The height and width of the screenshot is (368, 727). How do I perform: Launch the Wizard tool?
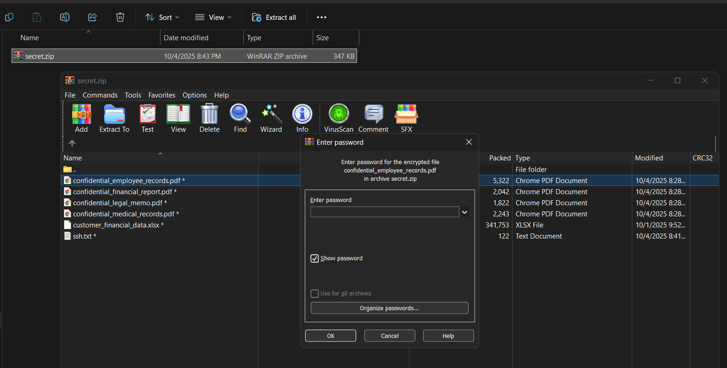click(271, 118)
